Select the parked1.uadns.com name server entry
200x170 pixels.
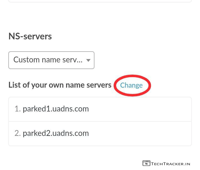(x=56, y=109)
